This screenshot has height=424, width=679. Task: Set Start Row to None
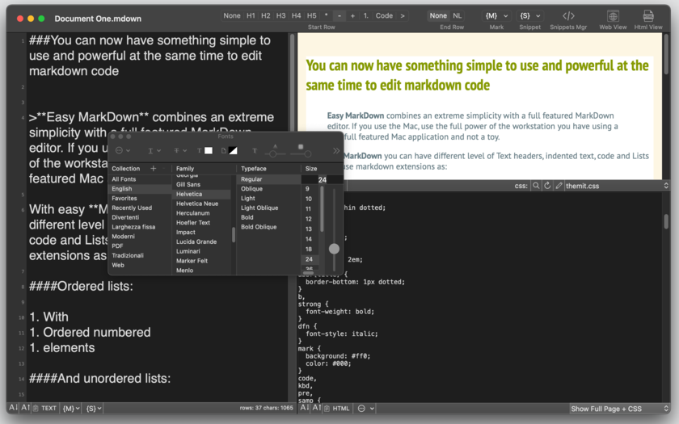232,15
